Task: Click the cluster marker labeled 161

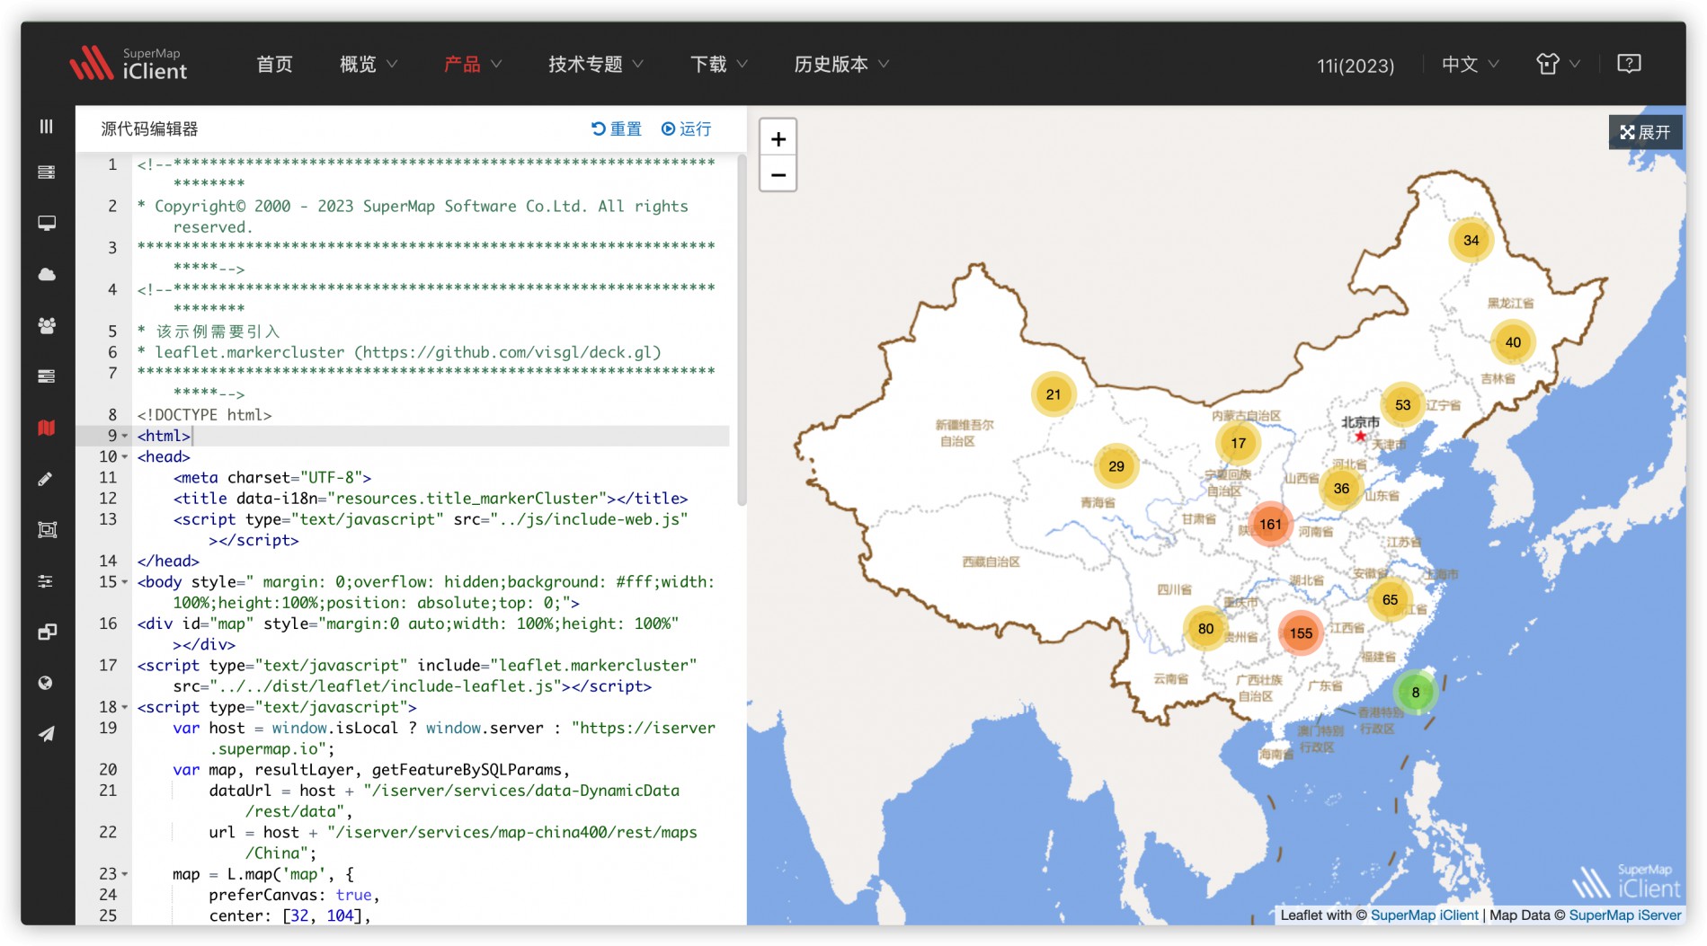Action: click(x=1270, y=525)
